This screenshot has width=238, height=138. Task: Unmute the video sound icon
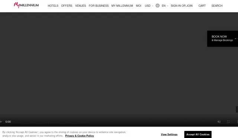(219, 122)
